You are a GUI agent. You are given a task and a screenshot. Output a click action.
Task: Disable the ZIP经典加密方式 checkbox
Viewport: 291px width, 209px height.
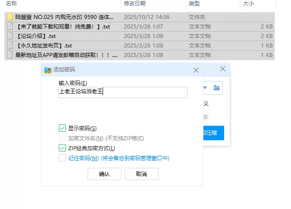pos(62,148)
